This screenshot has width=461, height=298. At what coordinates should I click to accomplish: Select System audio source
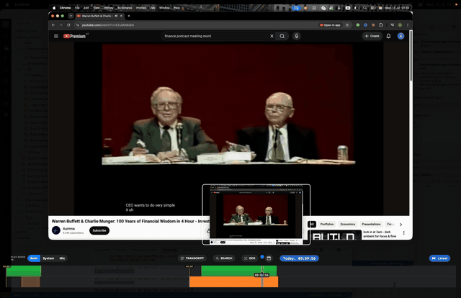point(48,258)
